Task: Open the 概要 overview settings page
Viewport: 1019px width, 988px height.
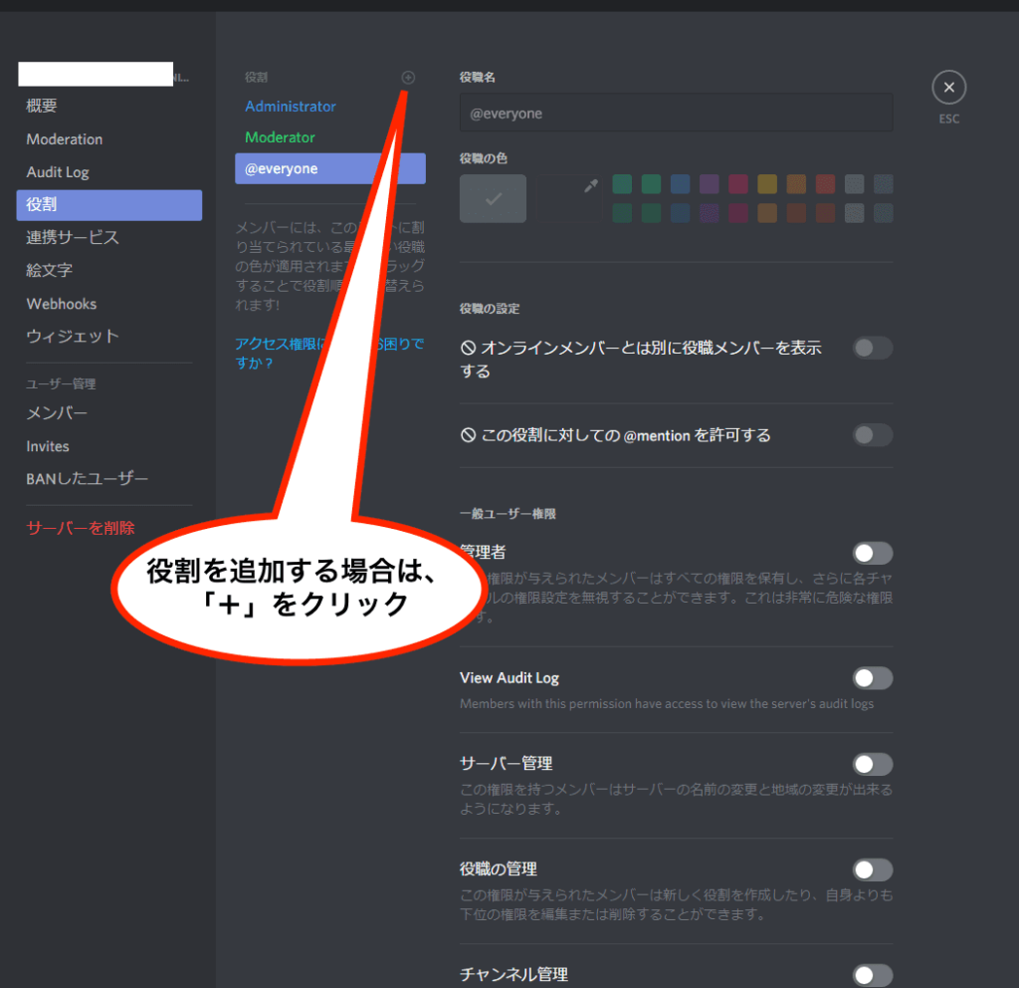Action: click(42, 106)
